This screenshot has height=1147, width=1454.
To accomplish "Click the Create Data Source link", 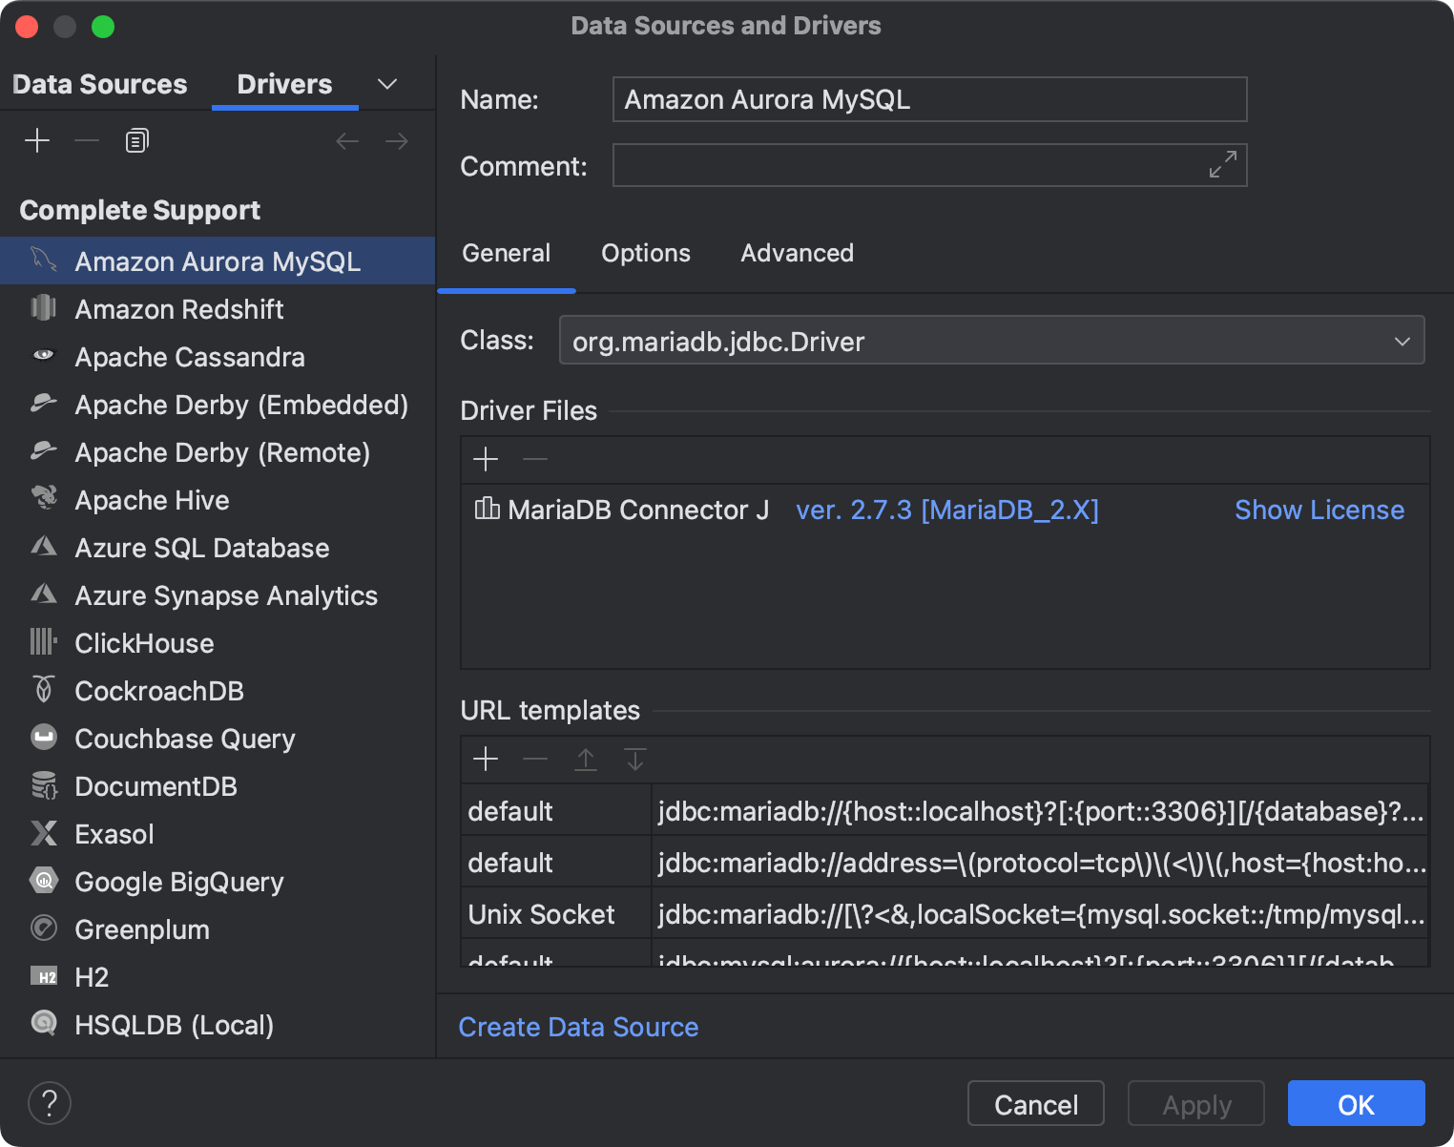I will pos(578,1027).
